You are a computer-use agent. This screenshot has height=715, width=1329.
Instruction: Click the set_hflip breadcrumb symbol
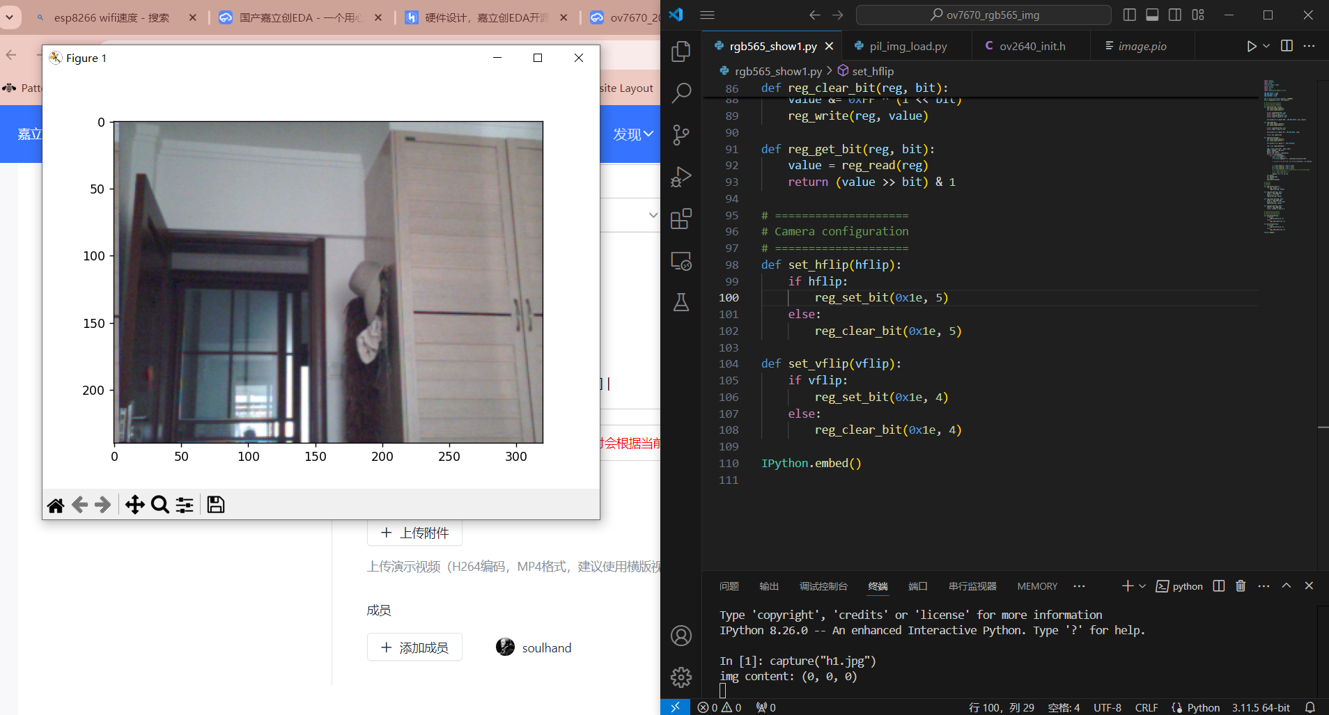pos(866,71)
